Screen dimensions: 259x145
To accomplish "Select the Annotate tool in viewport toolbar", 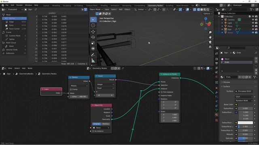I will point(93,55).
